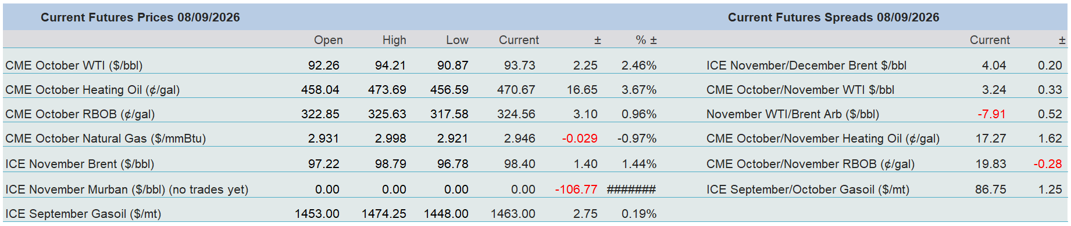The height and width of the screenshot is (226, 1071).
Task: Click the November WTI/Brent Arb value -7.91
Action: 992,114
